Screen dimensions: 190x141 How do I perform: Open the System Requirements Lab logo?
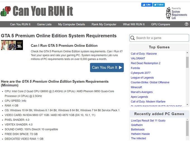(x=176, y=13)
